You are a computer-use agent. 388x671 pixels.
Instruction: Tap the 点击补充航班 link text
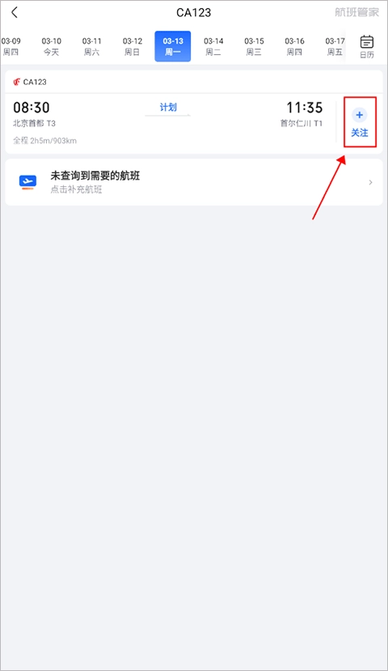pos(76,189)
